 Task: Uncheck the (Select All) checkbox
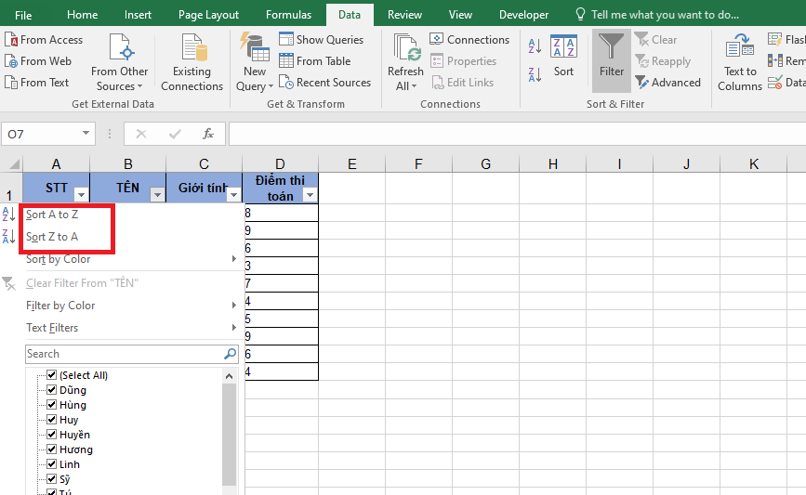tap(52, 375)
